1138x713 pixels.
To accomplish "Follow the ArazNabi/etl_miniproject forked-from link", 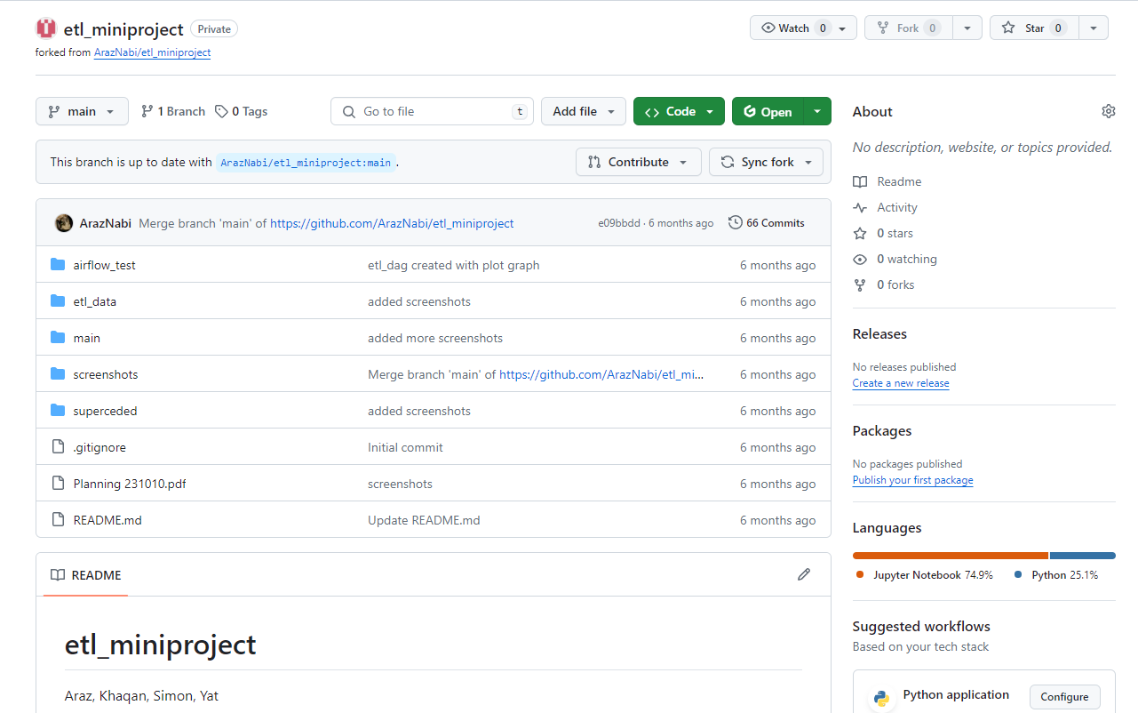I will click(x=152, y=52).
